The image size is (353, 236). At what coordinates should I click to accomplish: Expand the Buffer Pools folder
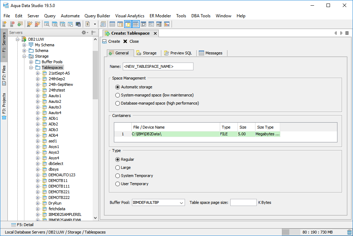[31, 62]
